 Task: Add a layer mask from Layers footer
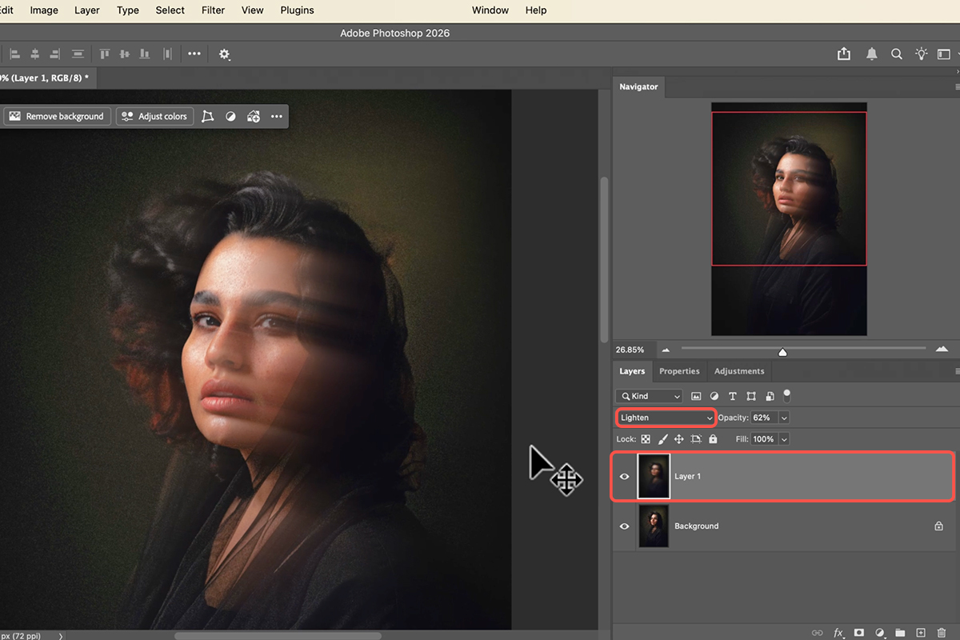click(858, 633)
